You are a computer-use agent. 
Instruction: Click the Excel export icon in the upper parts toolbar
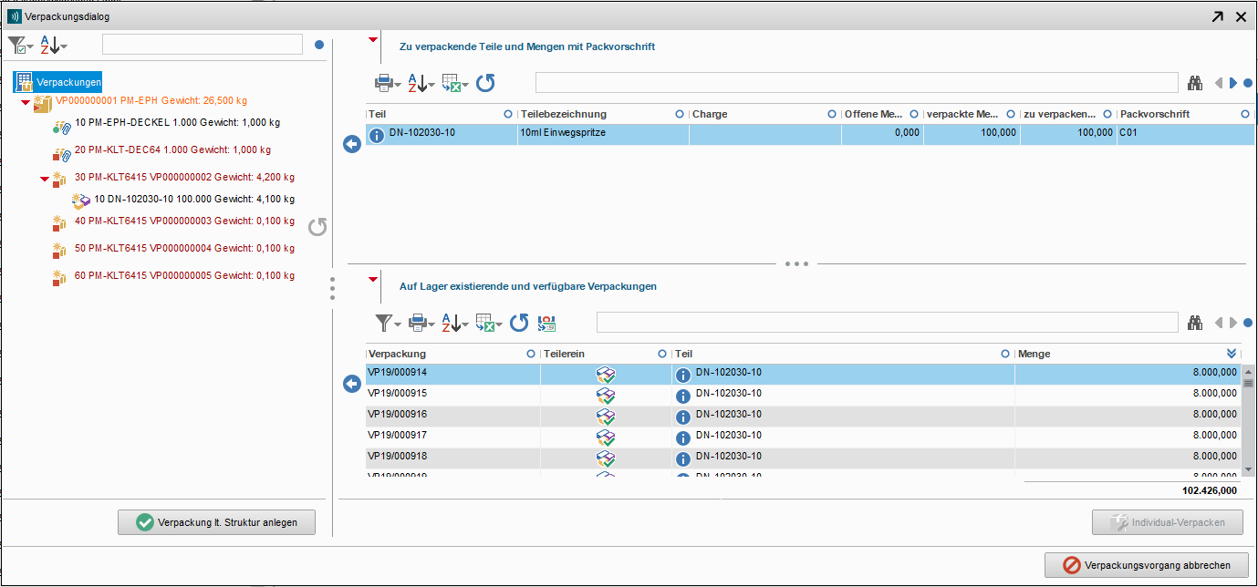(455, 83)
